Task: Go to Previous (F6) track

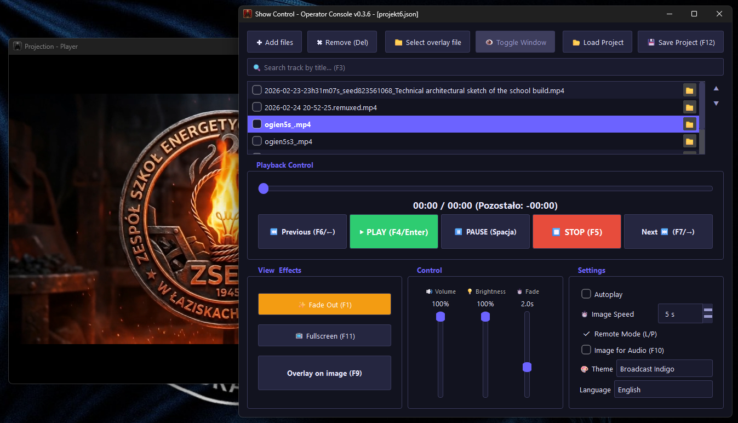Action: 302,232
